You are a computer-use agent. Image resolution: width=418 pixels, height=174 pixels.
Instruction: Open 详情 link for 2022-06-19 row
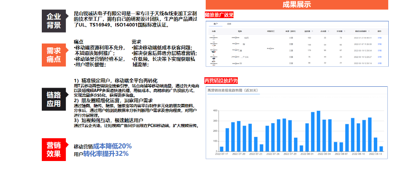coord(379,51)
